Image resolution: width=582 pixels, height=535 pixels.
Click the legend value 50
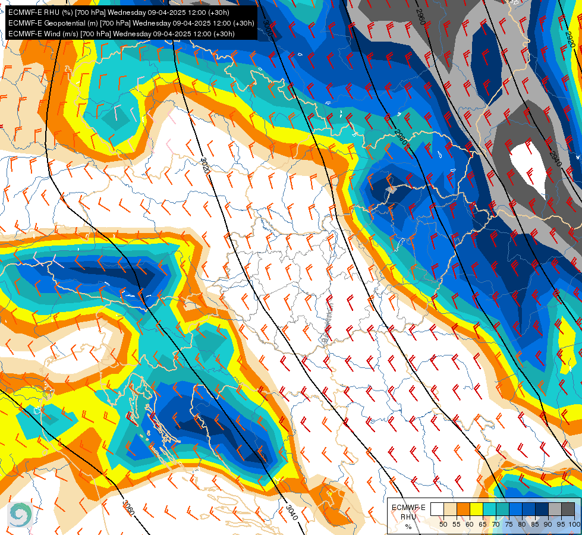[443, 524]
